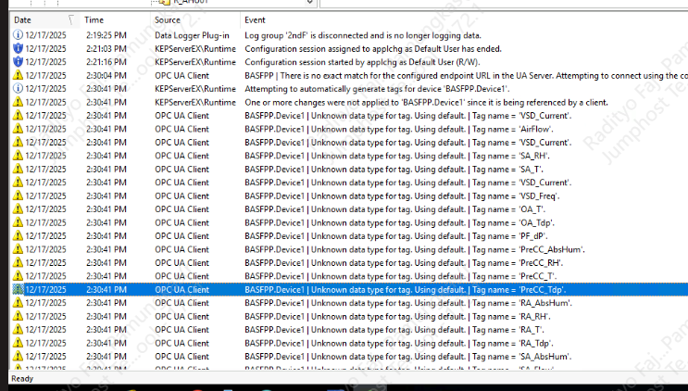Viewport: 688px width, 391px height.
Task: Select the event text with tag name 'SA_RH'
Action: point(397,156)
